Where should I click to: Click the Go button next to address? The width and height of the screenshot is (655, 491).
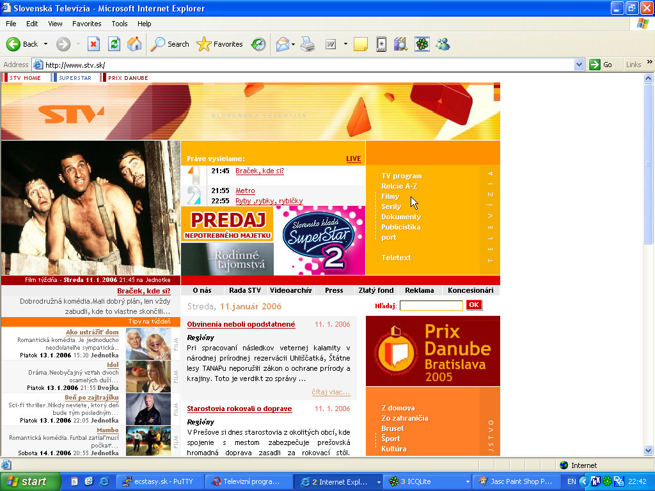point(601,65)
